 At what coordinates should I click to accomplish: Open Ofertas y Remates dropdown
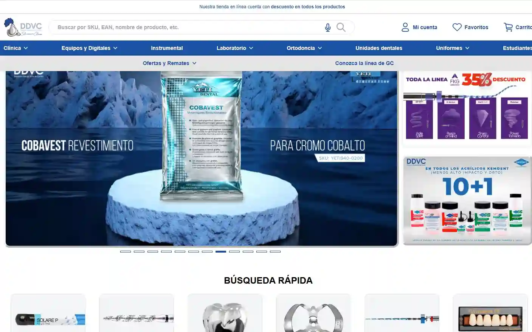pyautogui.click(x=169, y=63)
